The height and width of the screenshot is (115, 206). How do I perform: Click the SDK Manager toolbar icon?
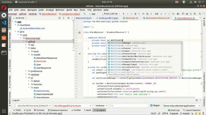[195, 14]
